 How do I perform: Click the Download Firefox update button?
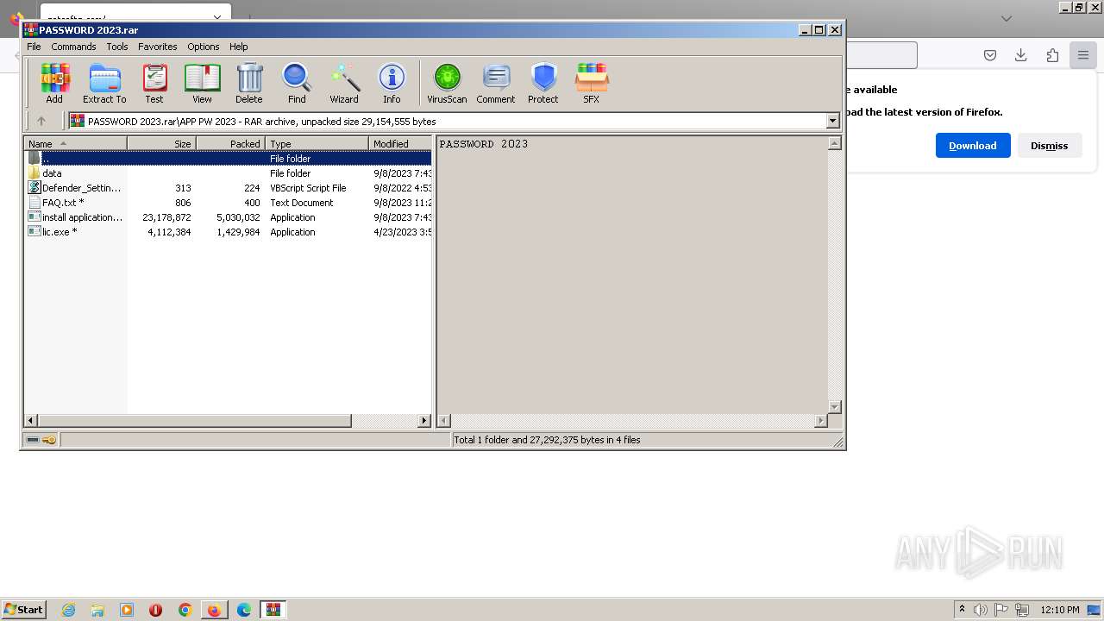pyautogui.click(x=973, y=145)
